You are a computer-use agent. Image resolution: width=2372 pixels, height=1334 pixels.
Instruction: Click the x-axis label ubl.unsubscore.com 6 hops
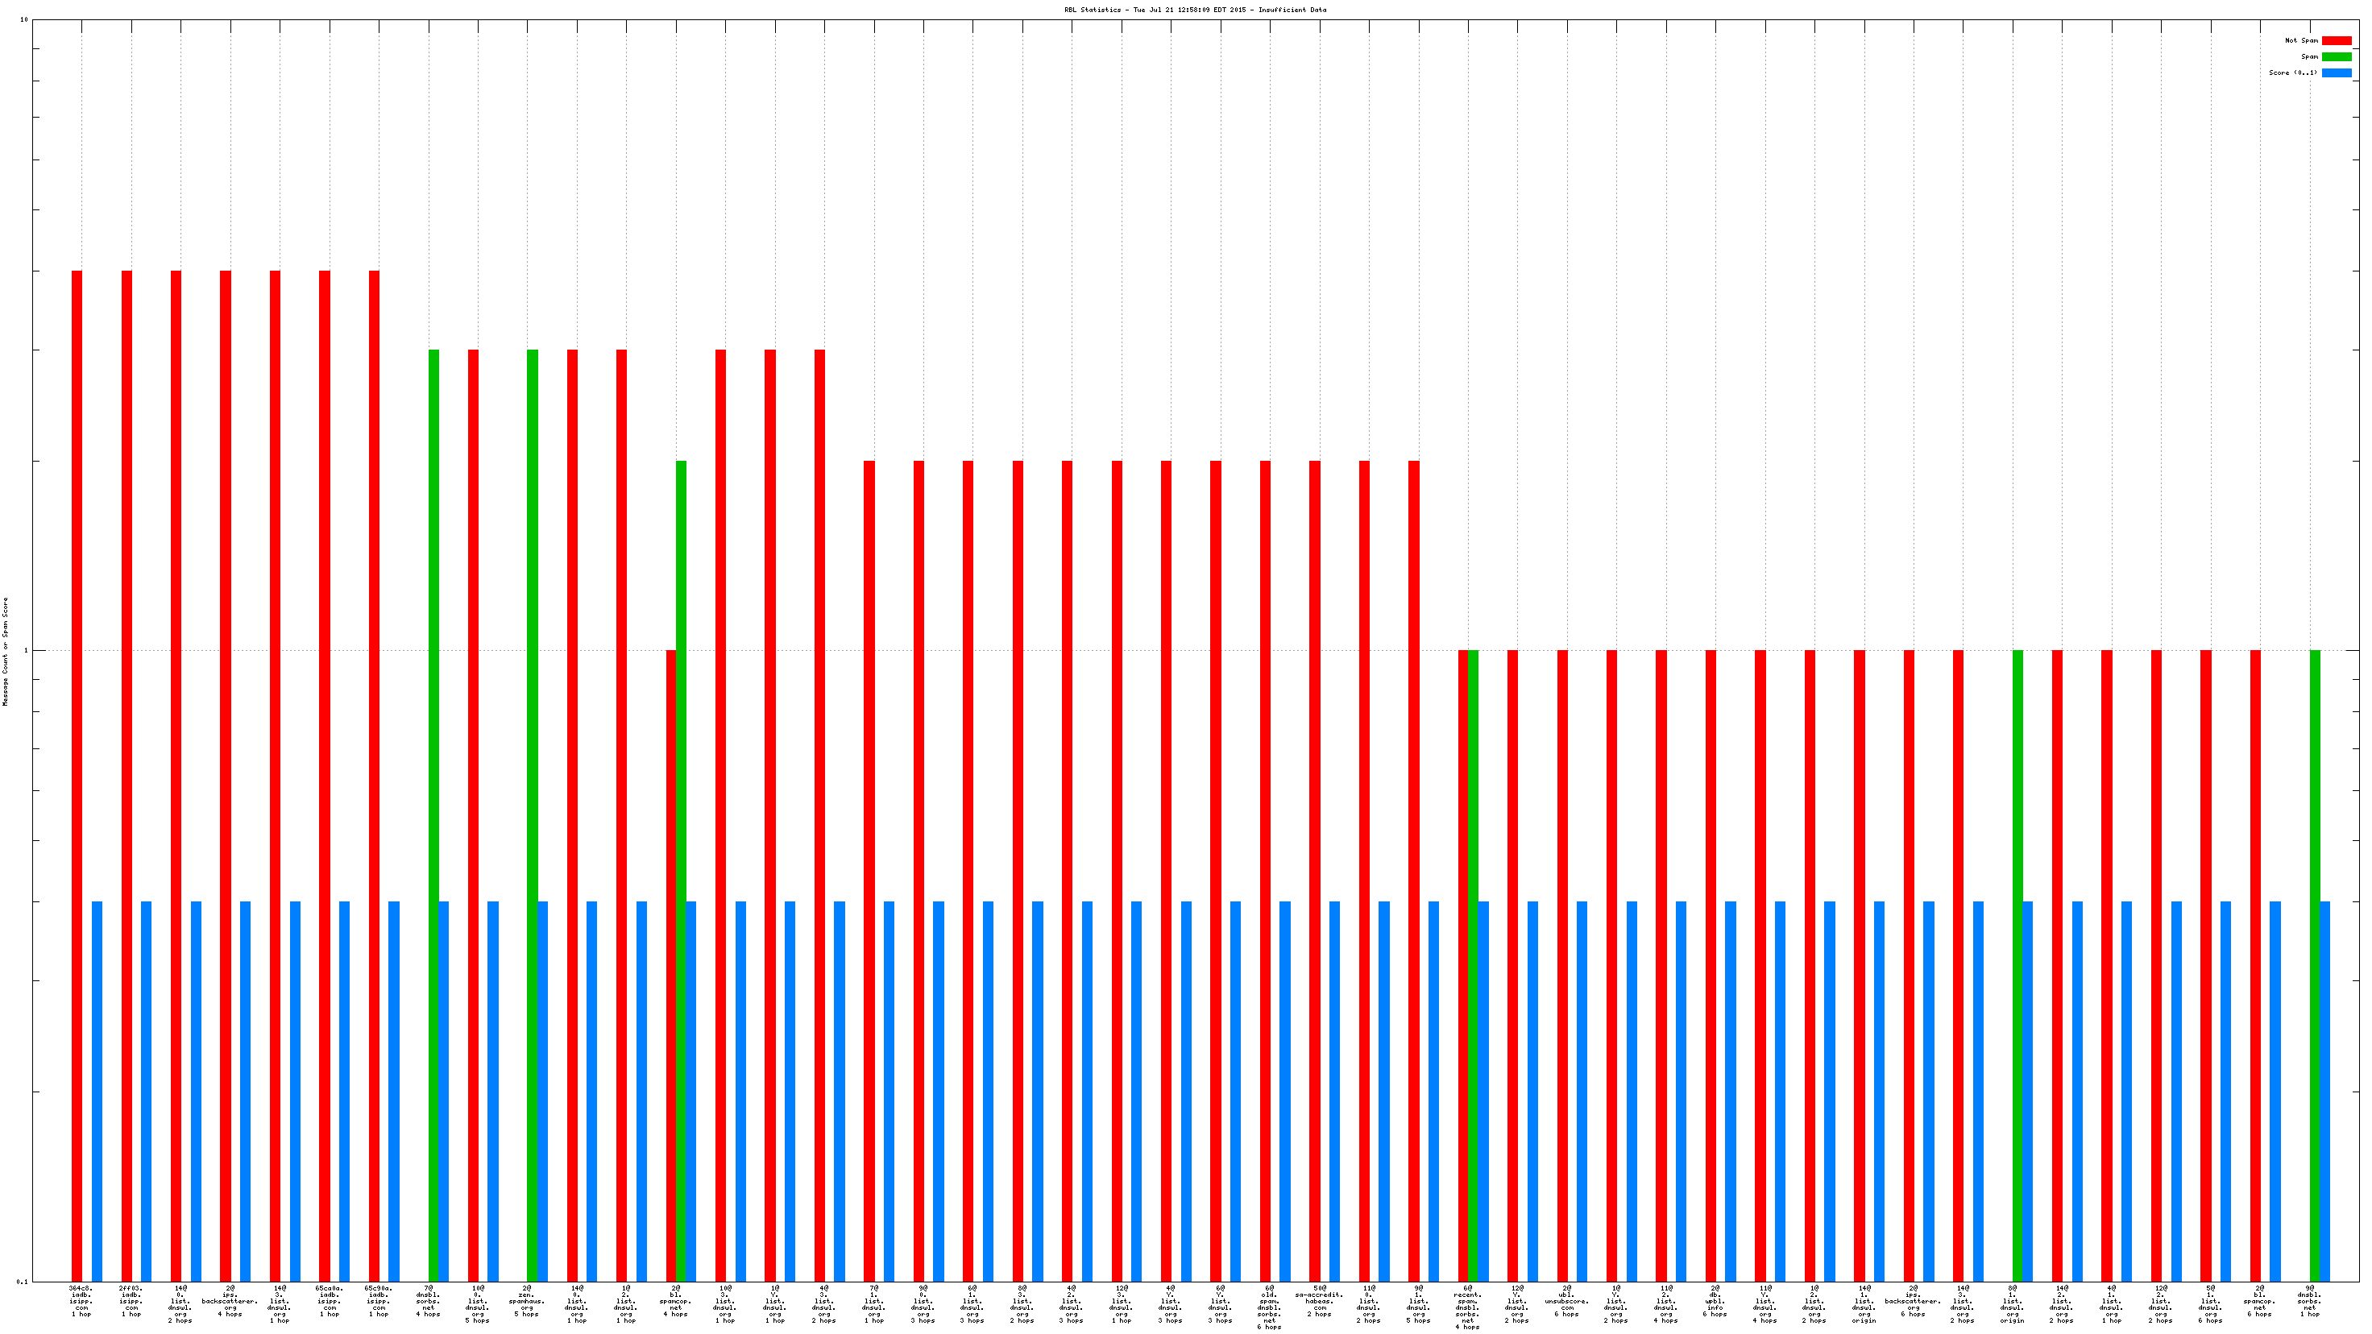coord(1566,1300)
